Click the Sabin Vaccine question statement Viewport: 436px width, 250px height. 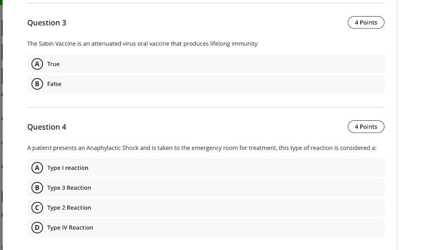tap(142, 44)
